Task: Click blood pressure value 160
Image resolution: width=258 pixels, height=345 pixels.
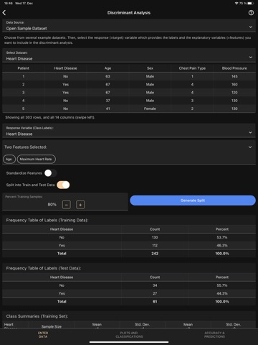Action: pyautogui.click(x=234, y=84)
